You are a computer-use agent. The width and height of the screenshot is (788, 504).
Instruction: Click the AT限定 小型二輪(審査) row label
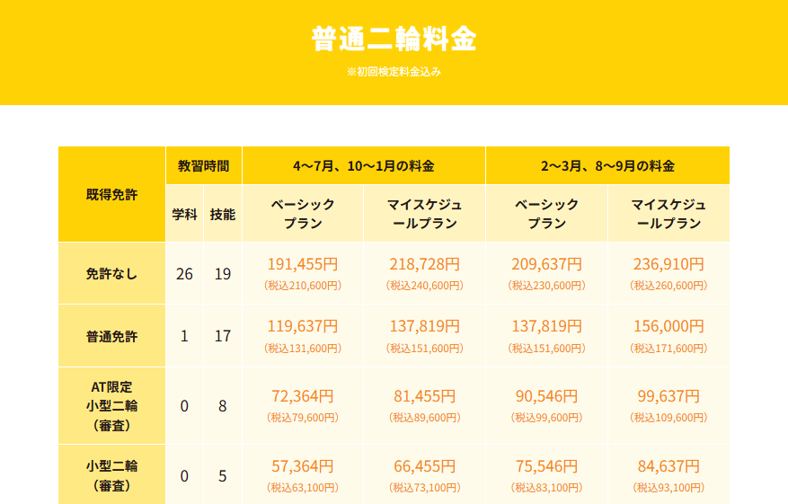pyautogui.click(x=111, y=406)
